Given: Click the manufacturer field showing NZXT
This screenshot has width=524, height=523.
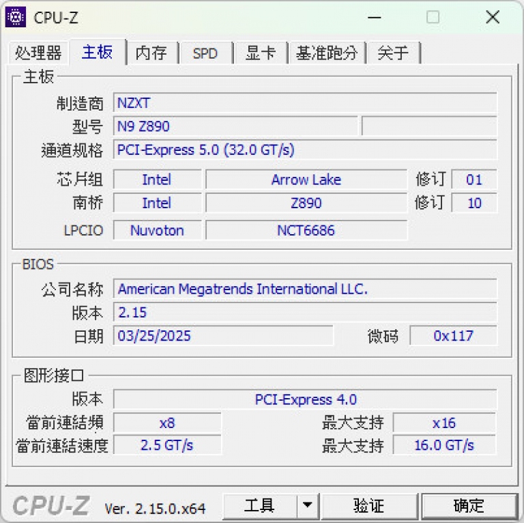Looking at the screenshot, I should coord(305,103).
